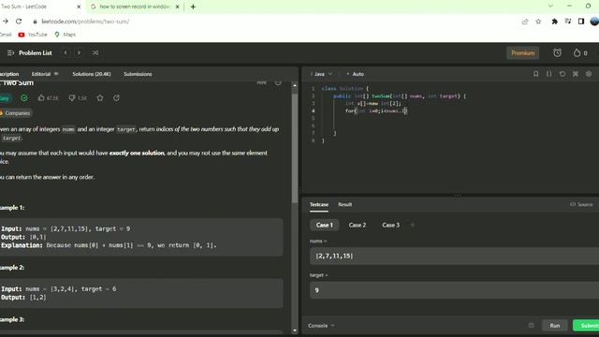Share the problem icon
Screen dimensions: 599x337
coord(116,98)
